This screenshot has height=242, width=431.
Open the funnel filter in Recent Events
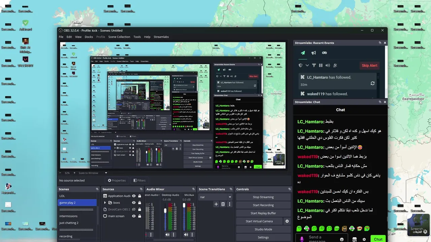tap(314, 66)
